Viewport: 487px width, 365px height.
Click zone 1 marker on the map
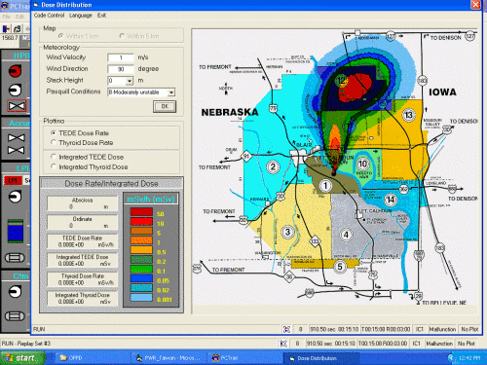coord(325,186)
